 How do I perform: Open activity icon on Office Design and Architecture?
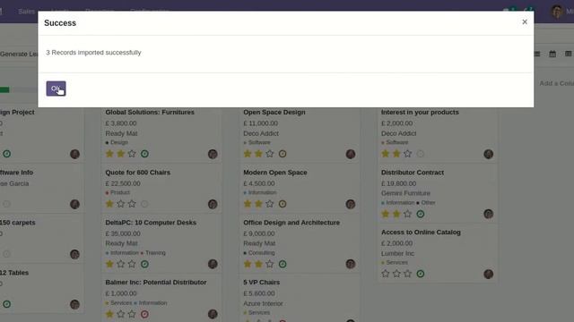tap(283, 264)
